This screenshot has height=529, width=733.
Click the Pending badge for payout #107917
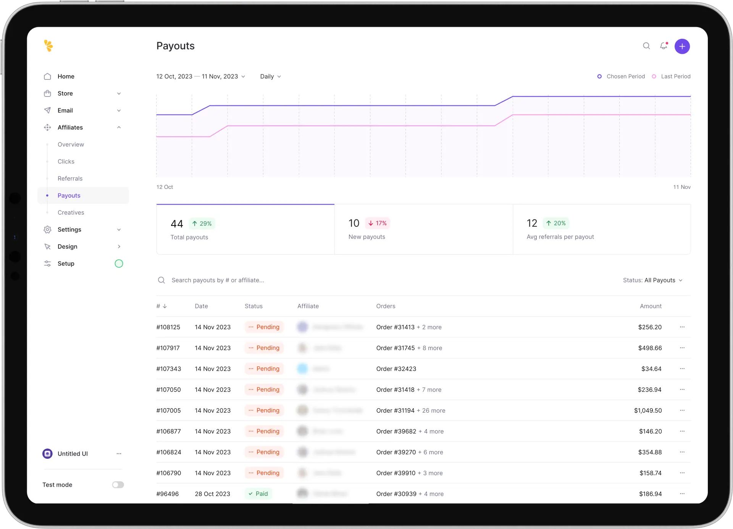(264, 348)
